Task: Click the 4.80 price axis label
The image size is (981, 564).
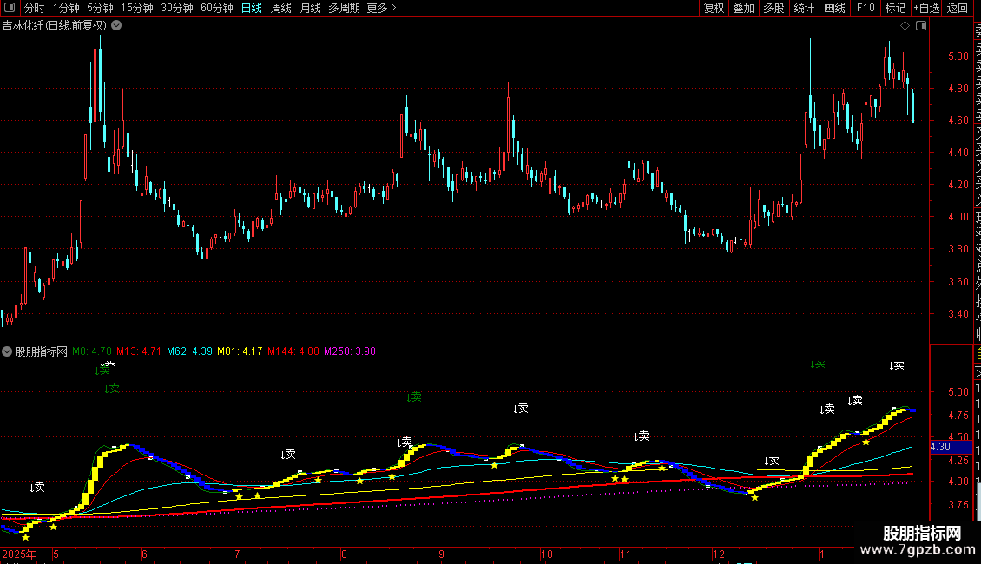Action: [x=958, y=89]
